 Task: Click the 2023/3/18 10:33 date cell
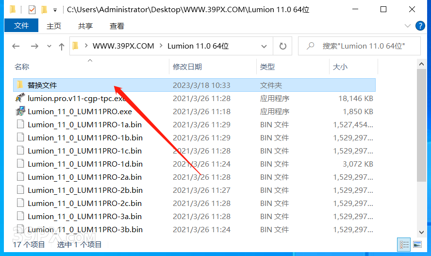click(201, 85)
